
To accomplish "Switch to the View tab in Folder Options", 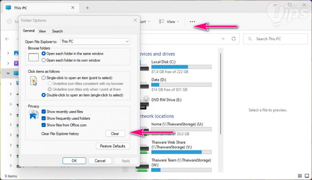I will click(42, 31).
